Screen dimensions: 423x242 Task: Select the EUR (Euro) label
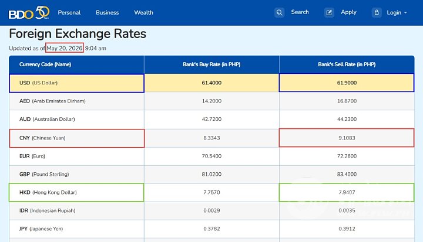pos(32,156)
